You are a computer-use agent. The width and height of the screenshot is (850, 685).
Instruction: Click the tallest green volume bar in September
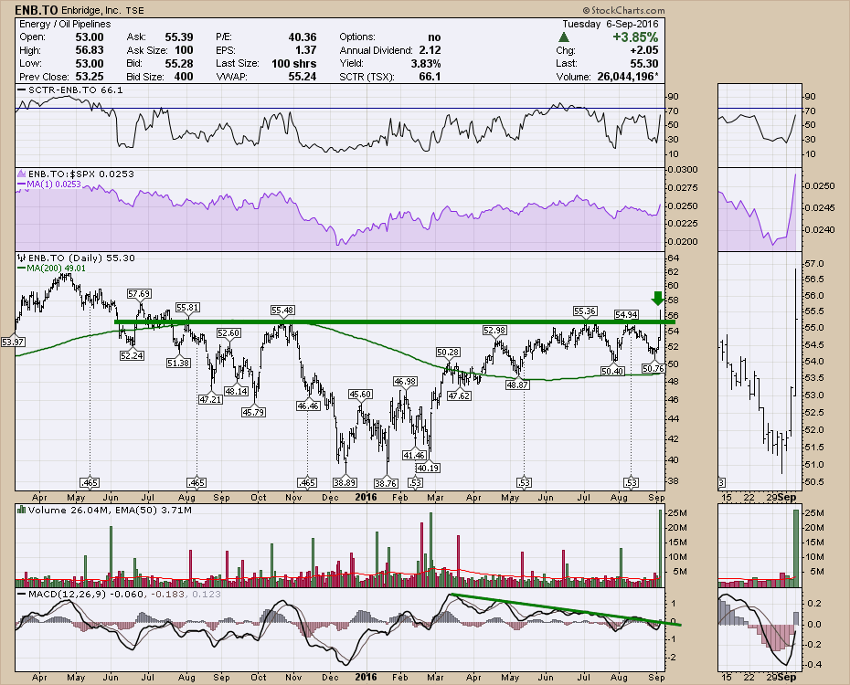(x=660, y=548)
